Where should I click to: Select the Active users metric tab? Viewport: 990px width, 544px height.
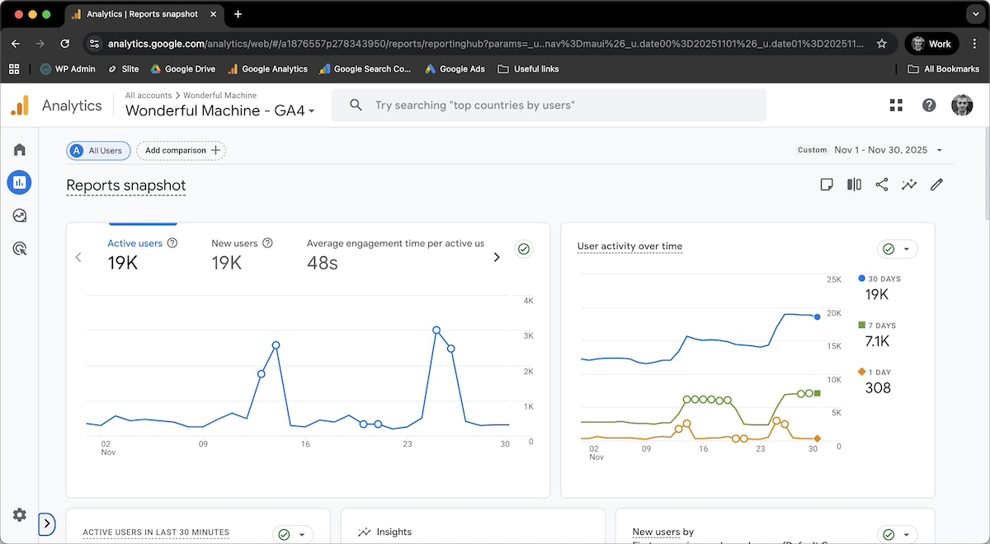143,254
